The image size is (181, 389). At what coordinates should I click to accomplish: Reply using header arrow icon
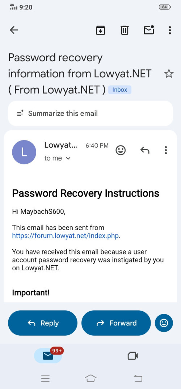(x=145, y=150)
